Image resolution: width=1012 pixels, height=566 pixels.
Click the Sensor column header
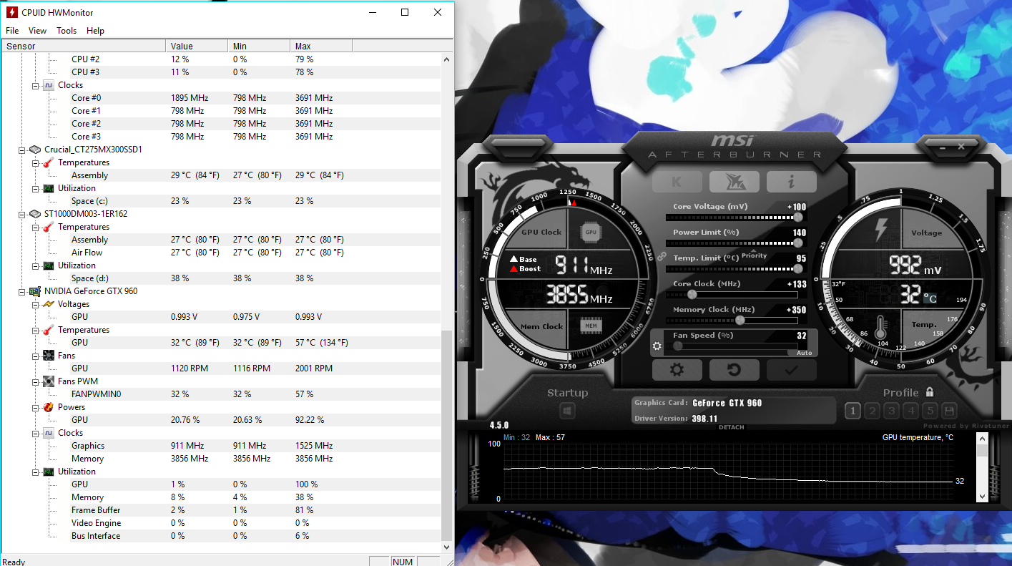[83, 46]
